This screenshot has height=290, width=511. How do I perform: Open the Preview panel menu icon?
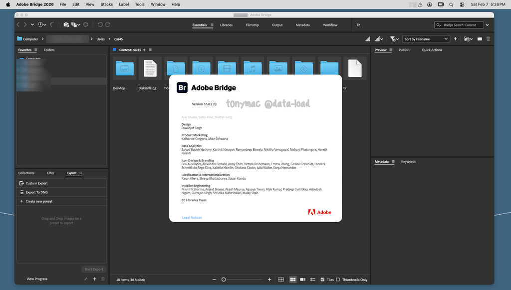(x=390, y=50)
